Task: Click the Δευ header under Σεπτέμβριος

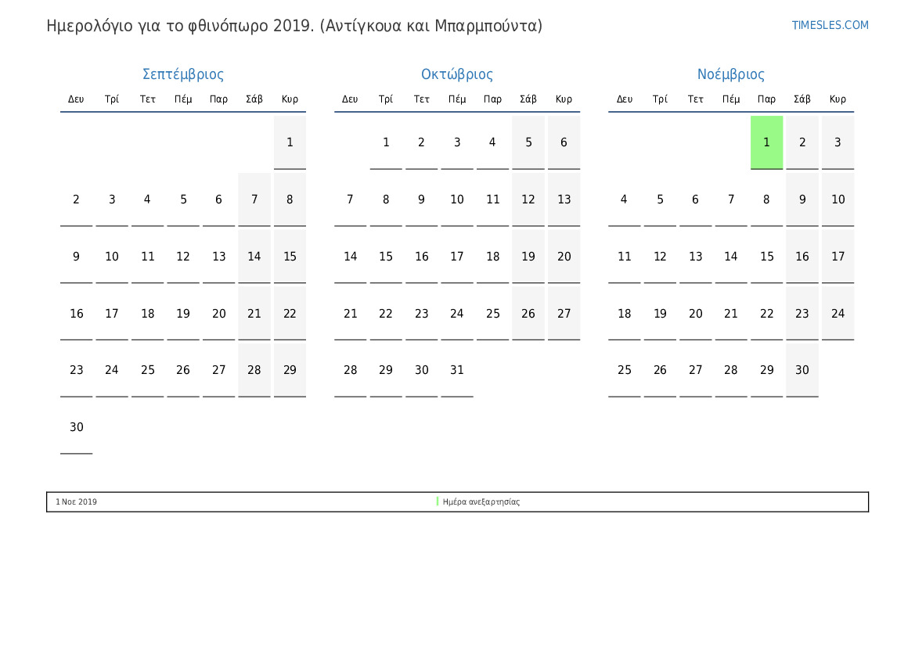Action: tap(76, 99)
